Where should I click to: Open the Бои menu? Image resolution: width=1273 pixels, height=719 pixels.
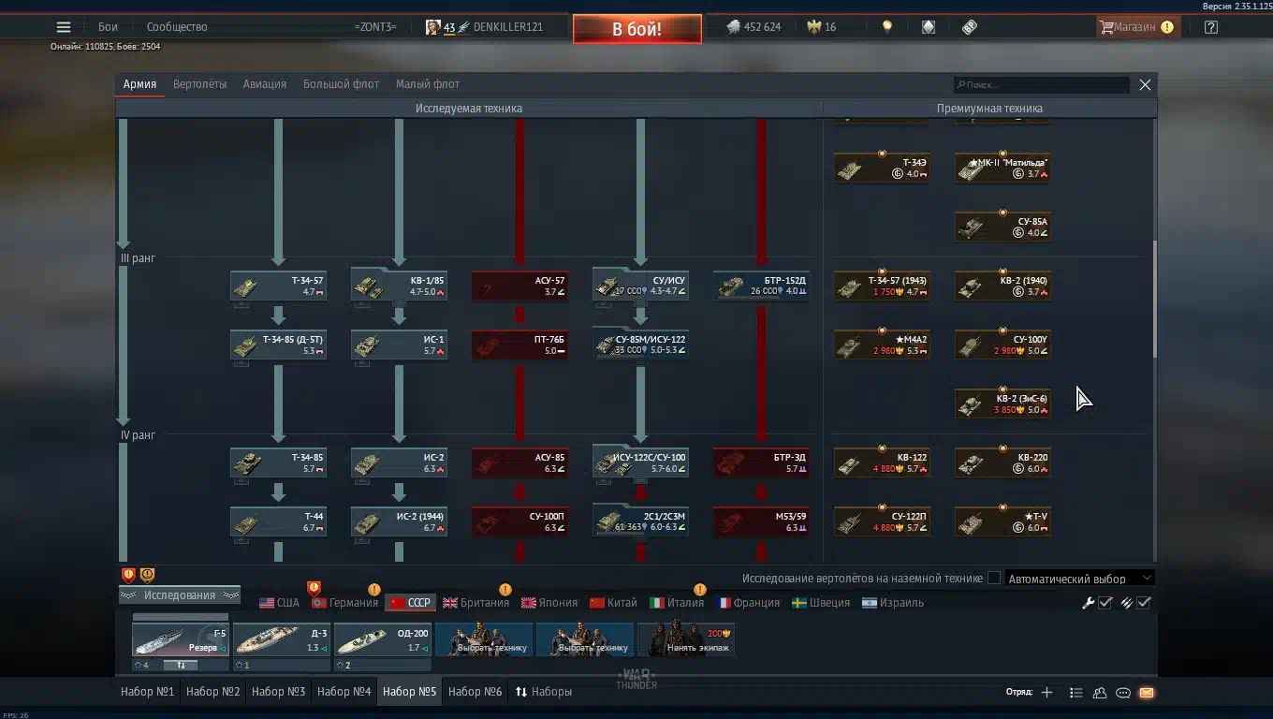(x=108, y=27)
